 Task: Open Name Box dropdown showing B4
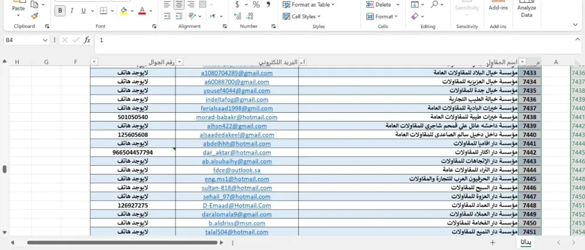pyautogui.click(x=45, y=40)
